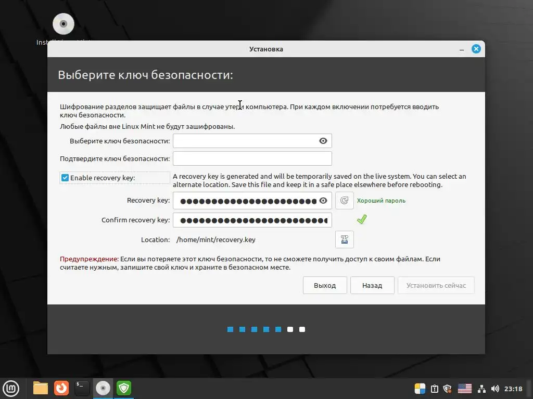Reveal the recovery key with its eye icon
533x399 pixels.
323,201
